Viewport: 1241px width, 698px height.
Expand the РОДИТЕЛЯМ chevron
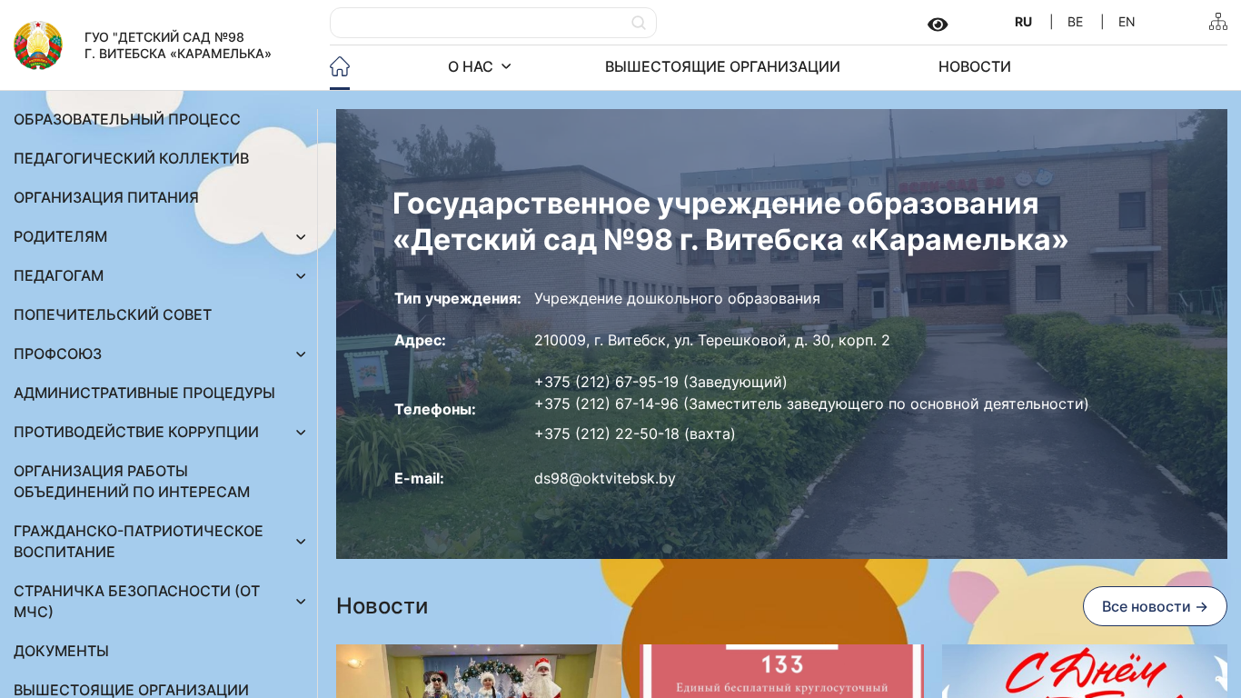301,237
